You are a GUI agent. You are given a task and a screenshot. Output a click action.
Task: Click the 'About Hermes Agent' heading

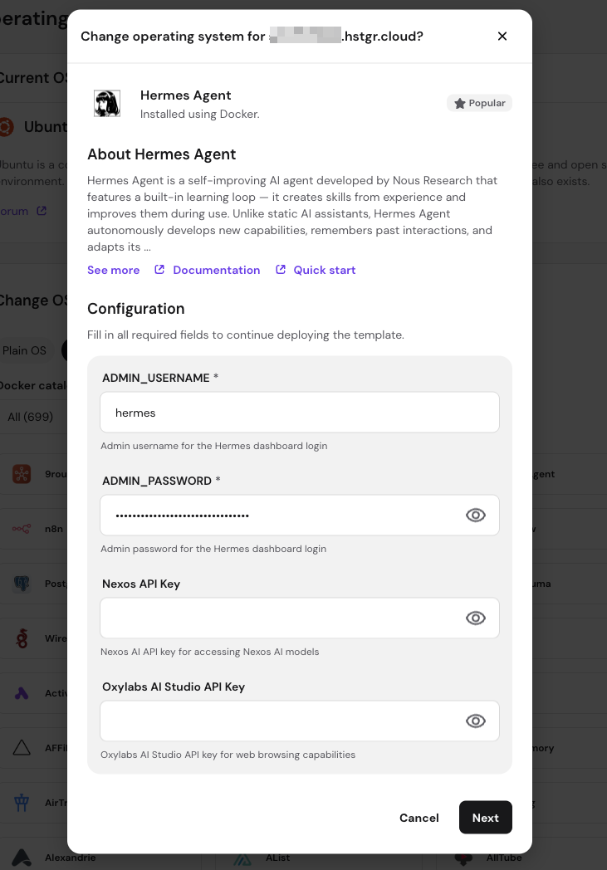coord(161,154)
